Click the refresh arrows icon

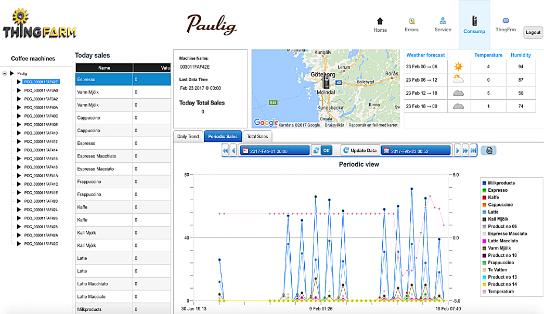[316, 151]
